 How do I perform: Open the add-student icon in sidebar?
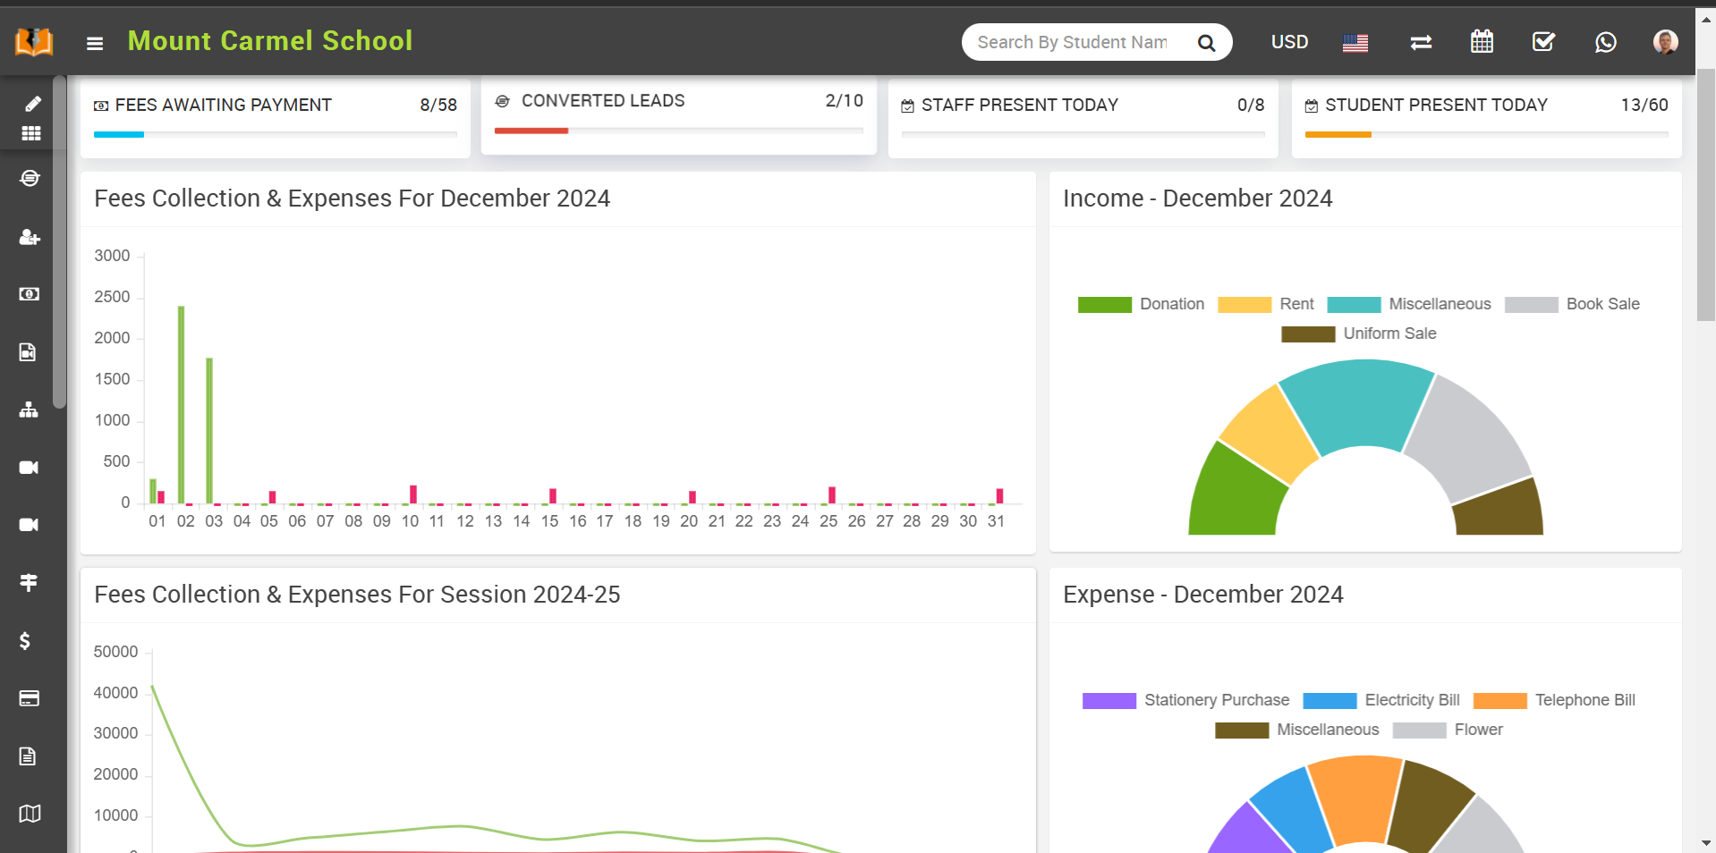(30, 237)
